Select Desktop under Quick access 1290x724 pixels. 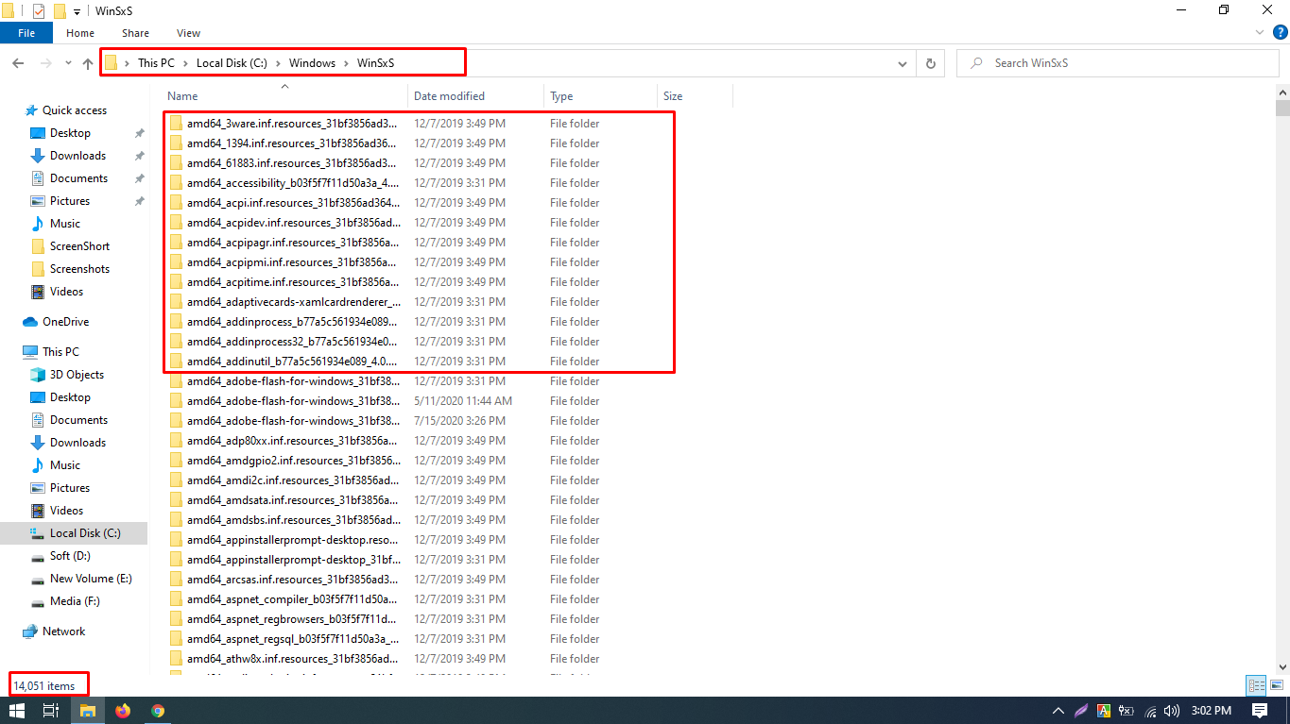point(70,133)
